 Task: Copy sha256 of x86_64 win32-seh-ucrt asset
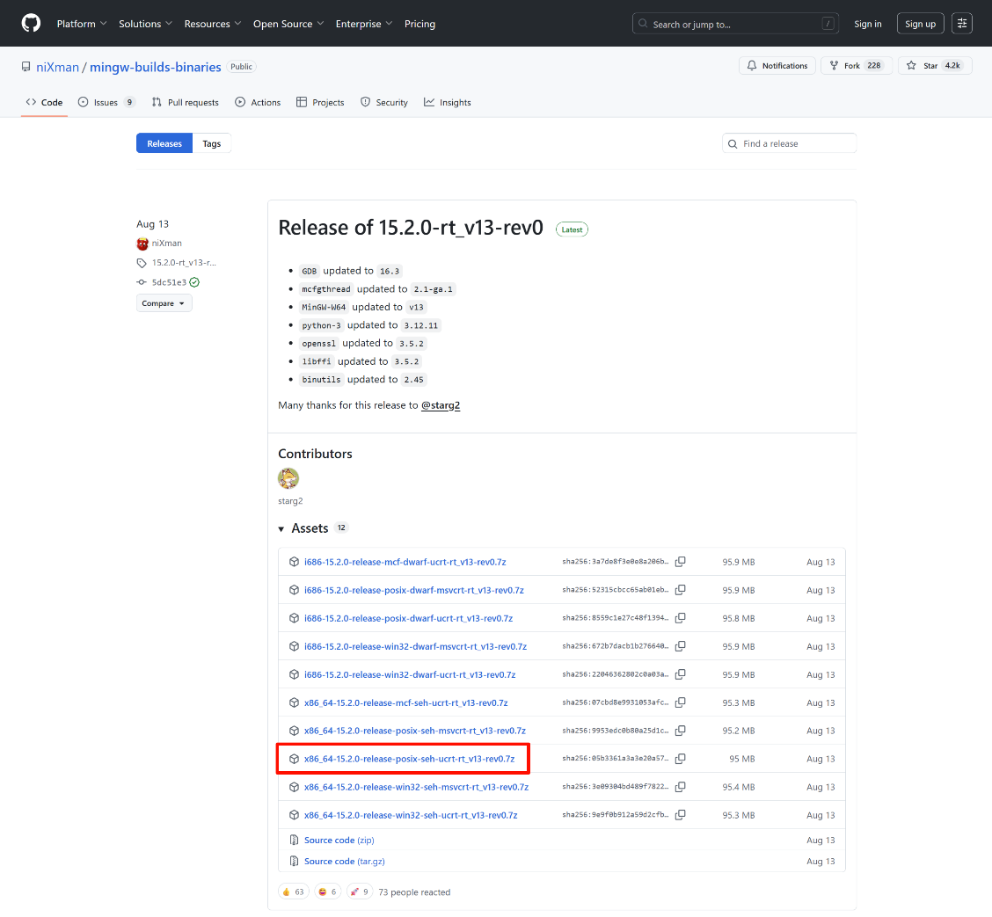coord(681,815)
